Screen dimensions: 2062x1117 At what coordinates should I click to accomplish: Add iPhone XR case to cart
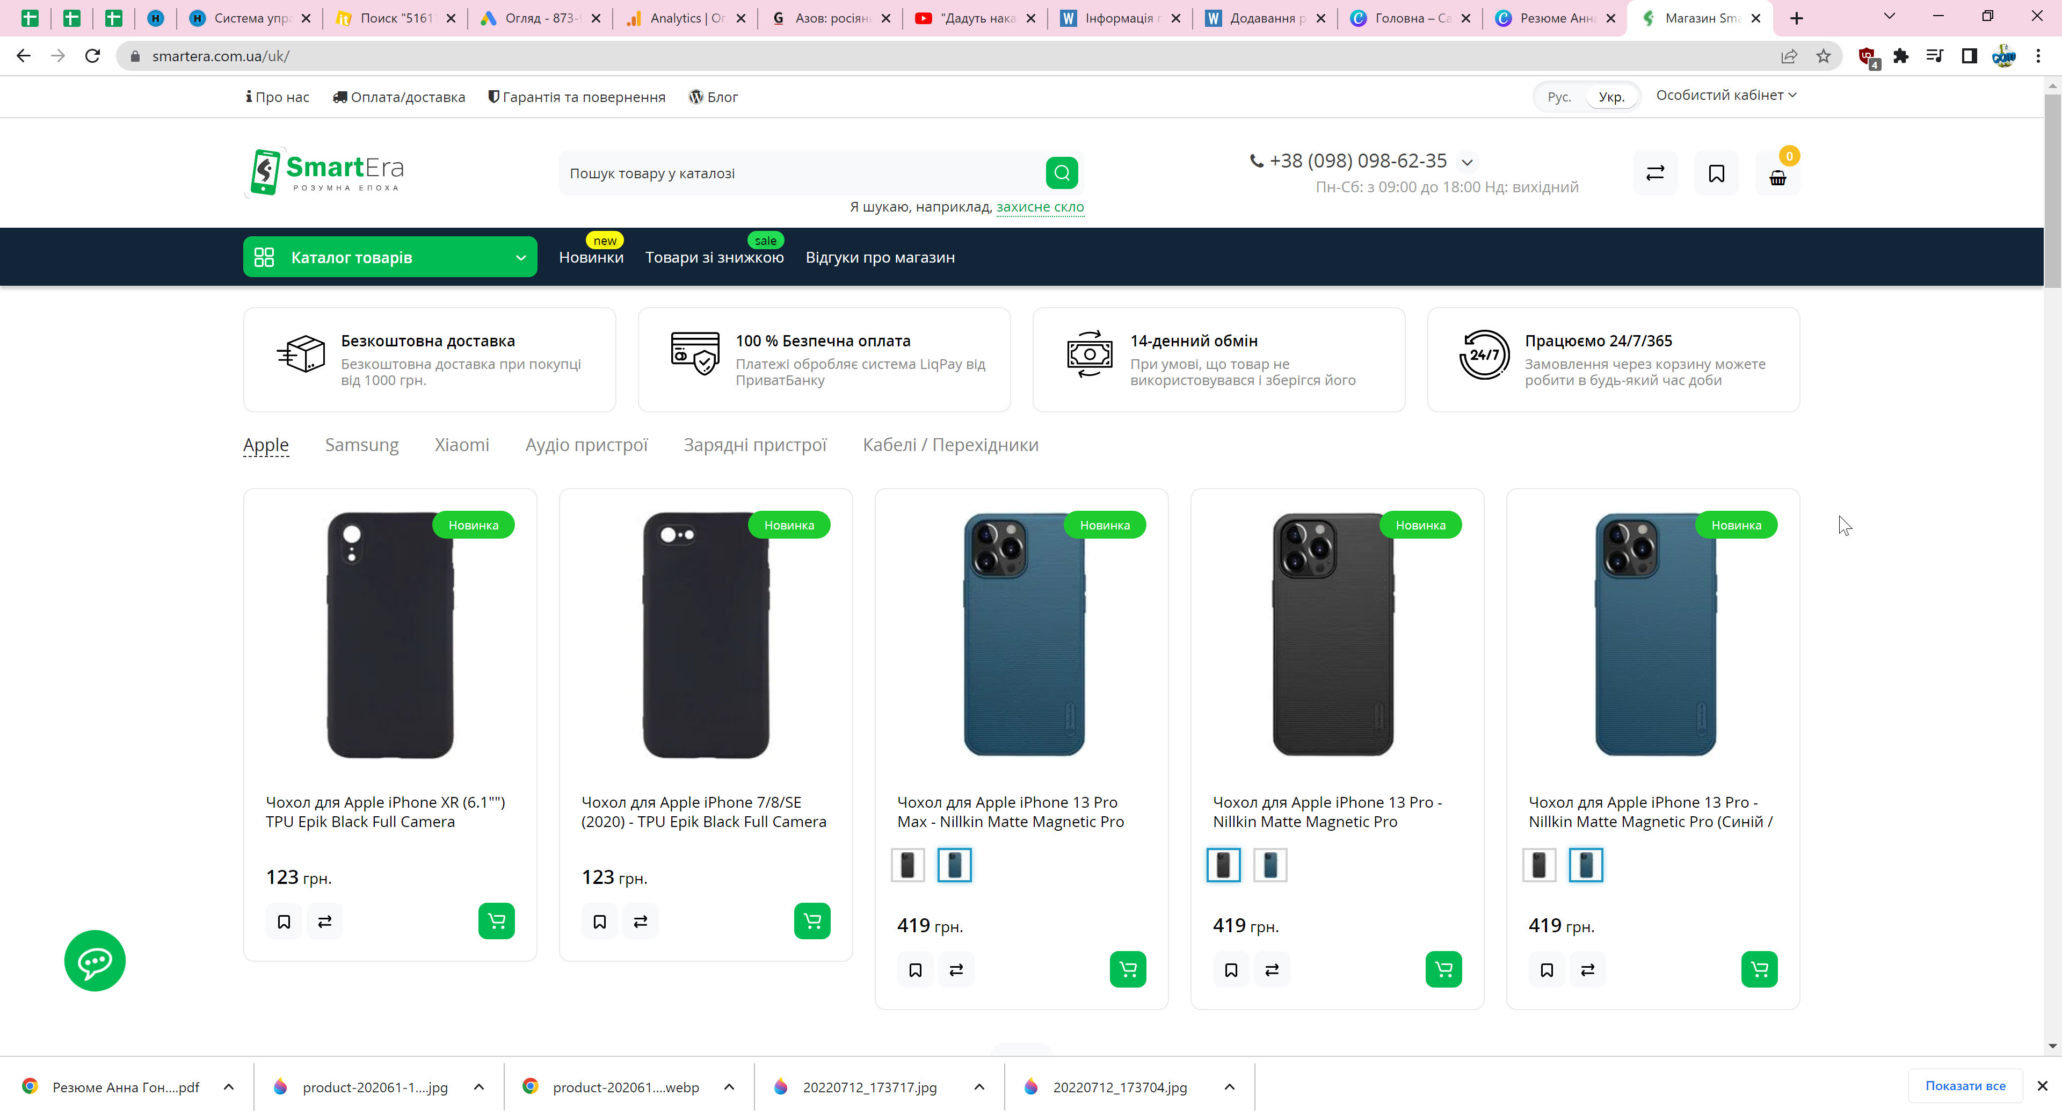coord(496,921)
